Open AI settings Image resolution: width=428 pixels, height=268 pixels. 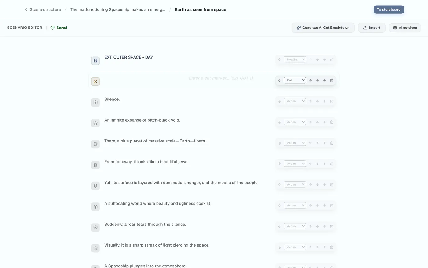[x=405, y=28]
